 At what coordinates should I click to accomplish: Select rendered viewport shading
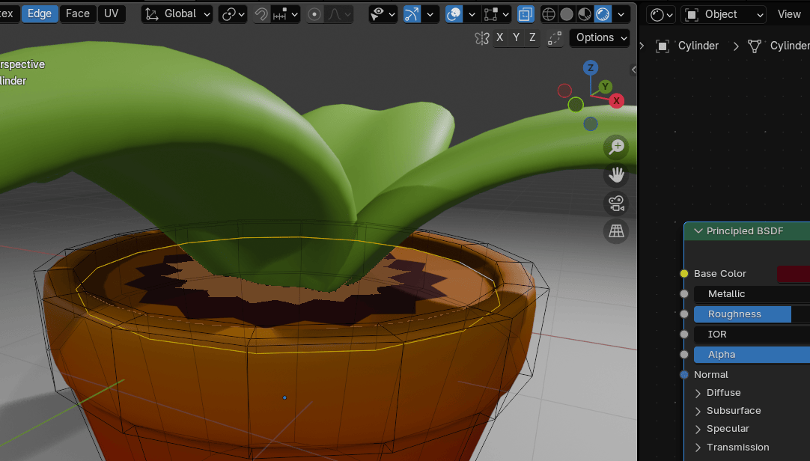click(x=603, y=14)
